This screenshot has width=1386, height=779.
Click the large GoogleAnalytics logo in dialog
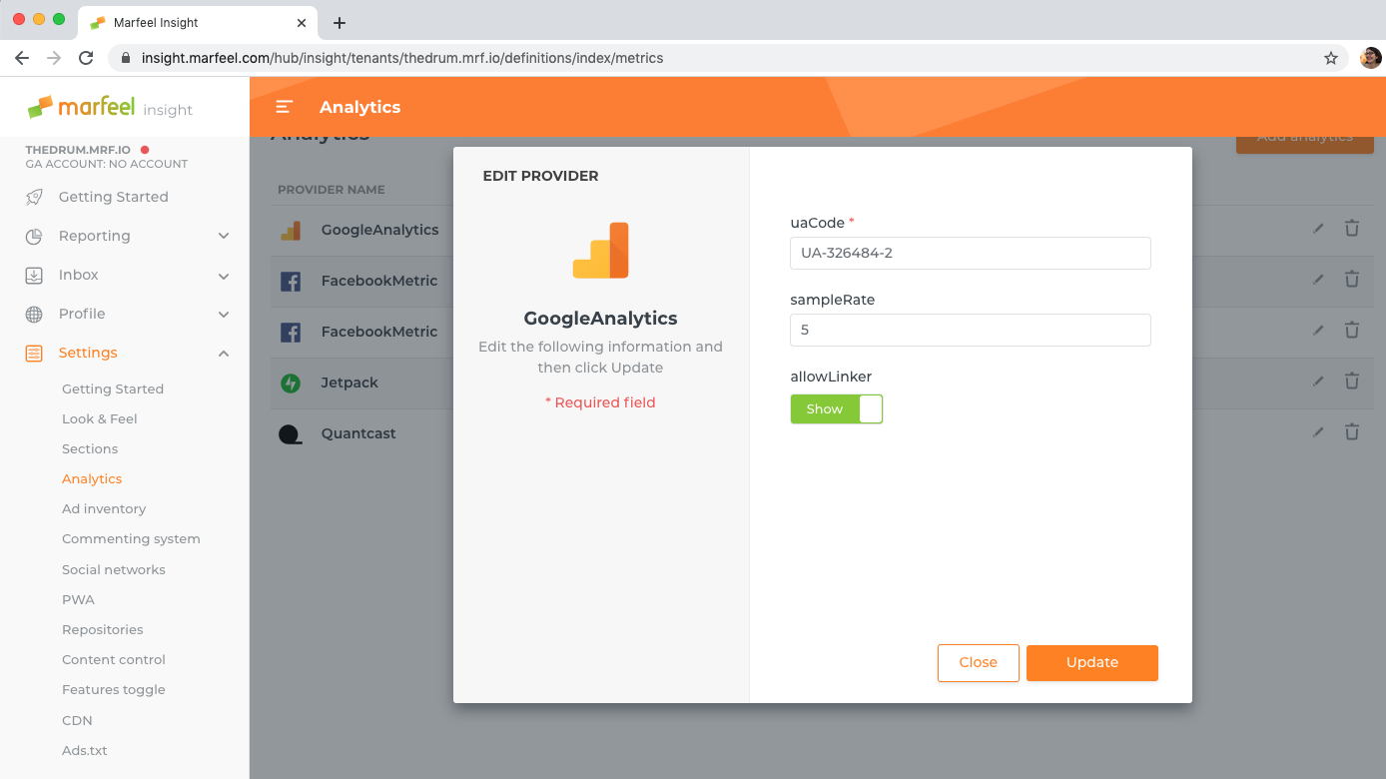tap(600, 250)
